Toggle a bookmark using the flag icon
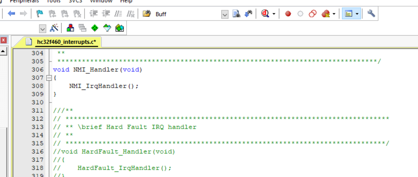This screenshot has width=418, height=177. 40,14
